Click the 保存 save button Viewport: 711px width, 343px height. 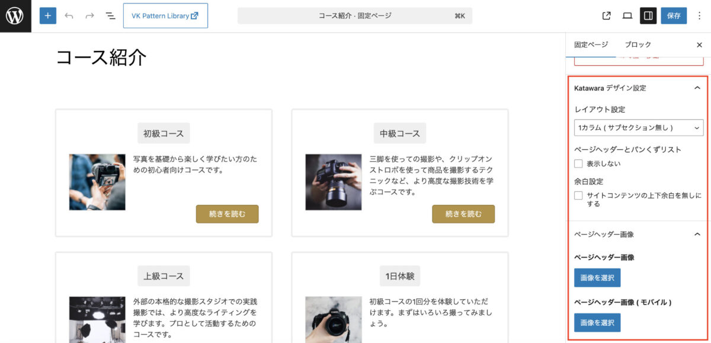pos(674,16)
